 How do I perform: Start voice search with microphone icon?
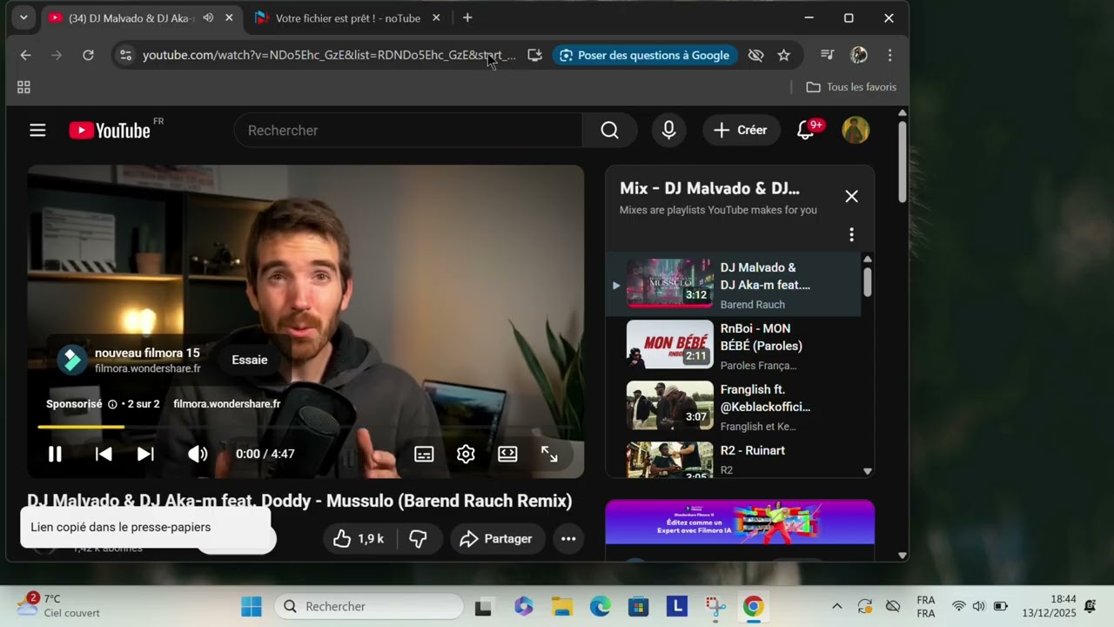668,131
